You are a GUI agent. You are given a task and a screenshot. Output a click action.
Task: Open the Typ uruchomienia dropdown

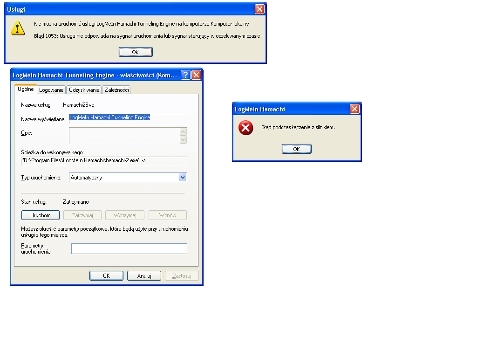[128, 178]
